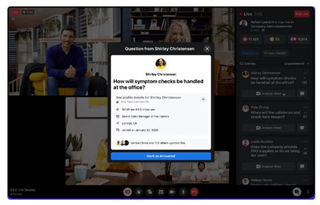Open comments on the cafeterias question

click(x=302, y=128)
